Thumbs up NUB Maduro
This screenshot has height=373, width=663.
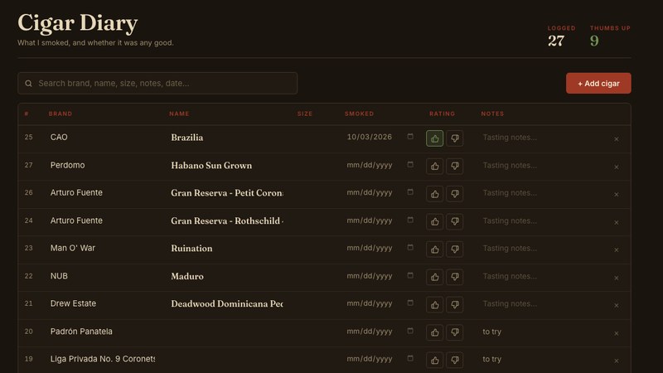[434, 277]
